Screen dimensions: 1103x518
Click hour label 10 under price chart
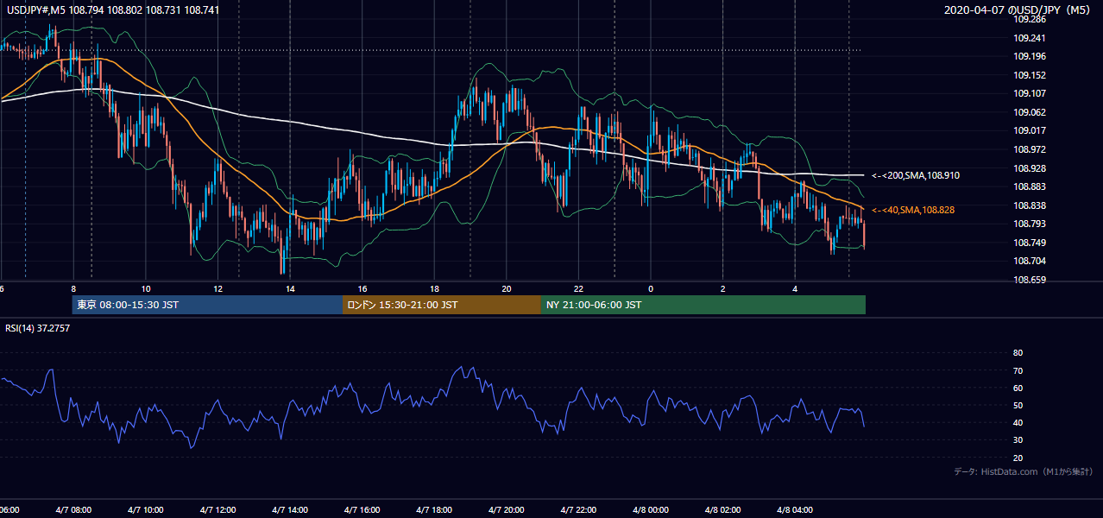tap(146, 288)
